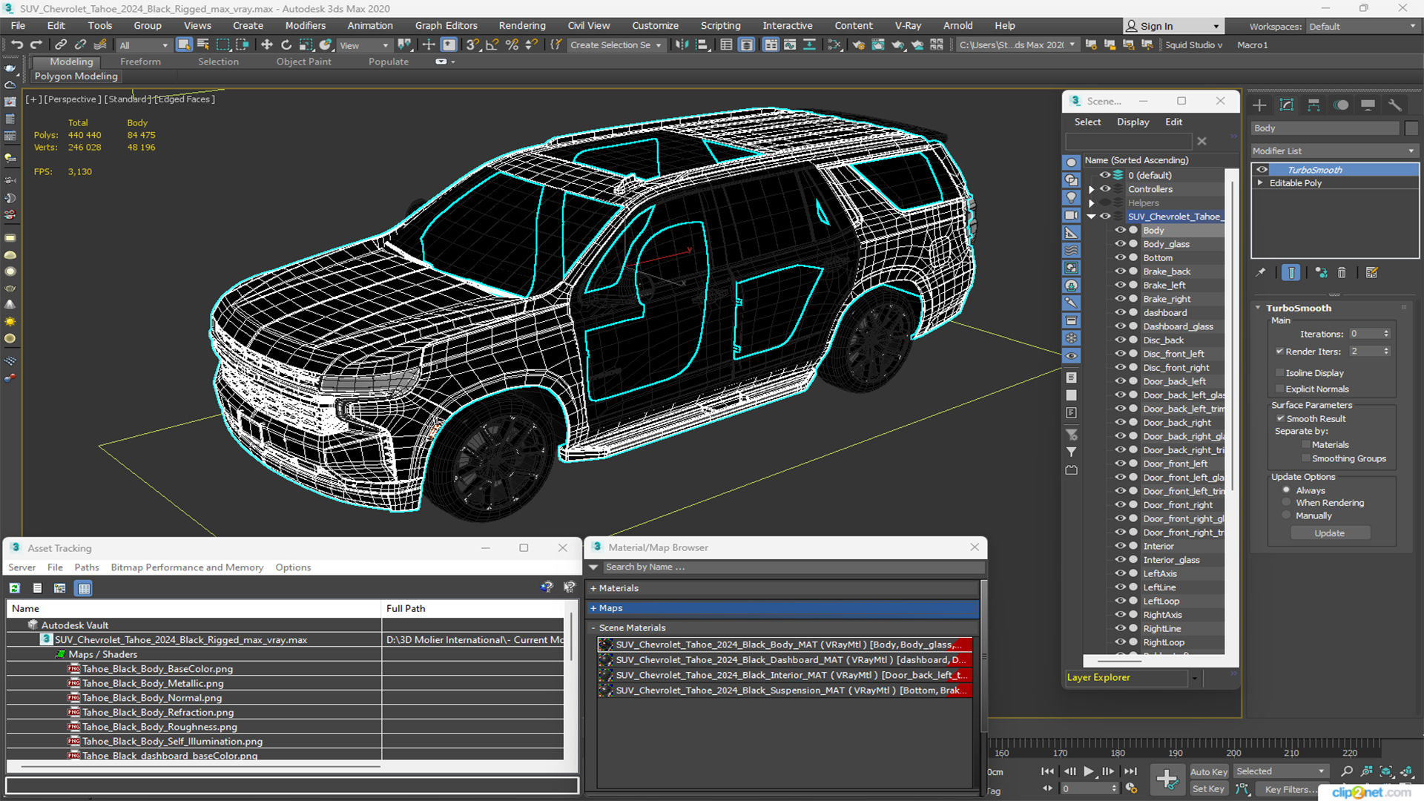Screen dimensions: 1424x801
Task: Switch to the Freeform ribbon tab
Action: pyautogui.click(x=140, y=62)
